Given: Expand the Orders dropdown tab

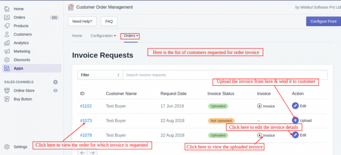Looking at the screenshot, I should coord(131,36).
